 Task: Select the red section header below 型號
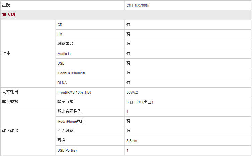(9, 15)
